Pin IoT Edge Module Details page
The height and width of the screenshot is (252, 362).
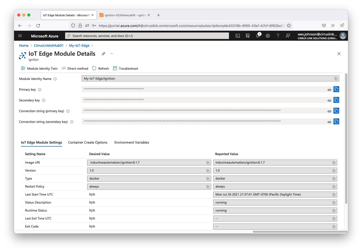click(103, 54)
